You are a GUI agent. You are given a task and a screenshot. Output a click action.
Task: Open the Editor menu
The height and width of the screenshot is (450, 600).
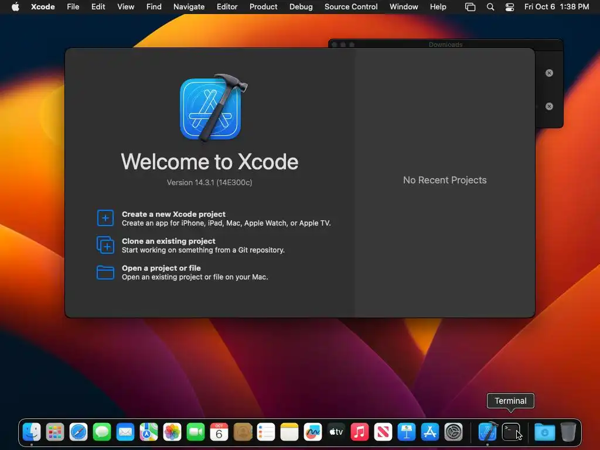pos(227,7)
